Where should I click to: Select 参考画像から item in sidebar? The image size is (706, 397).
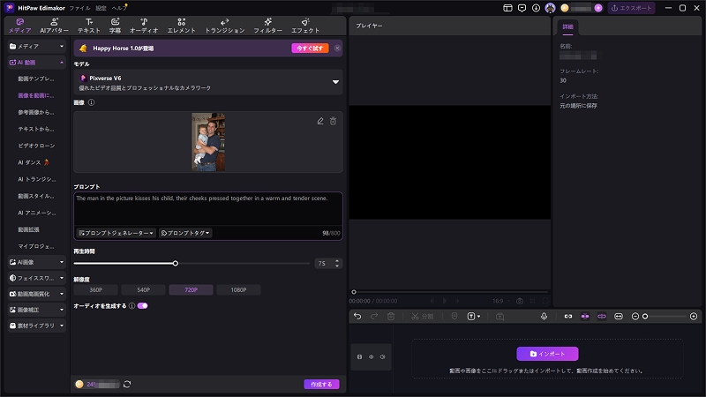36,112
